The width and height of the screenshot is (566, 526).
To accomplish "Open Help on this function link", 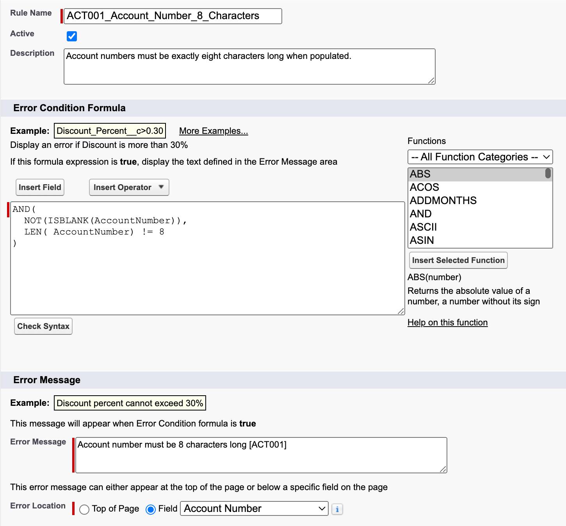I will click(x=447, y=322).
